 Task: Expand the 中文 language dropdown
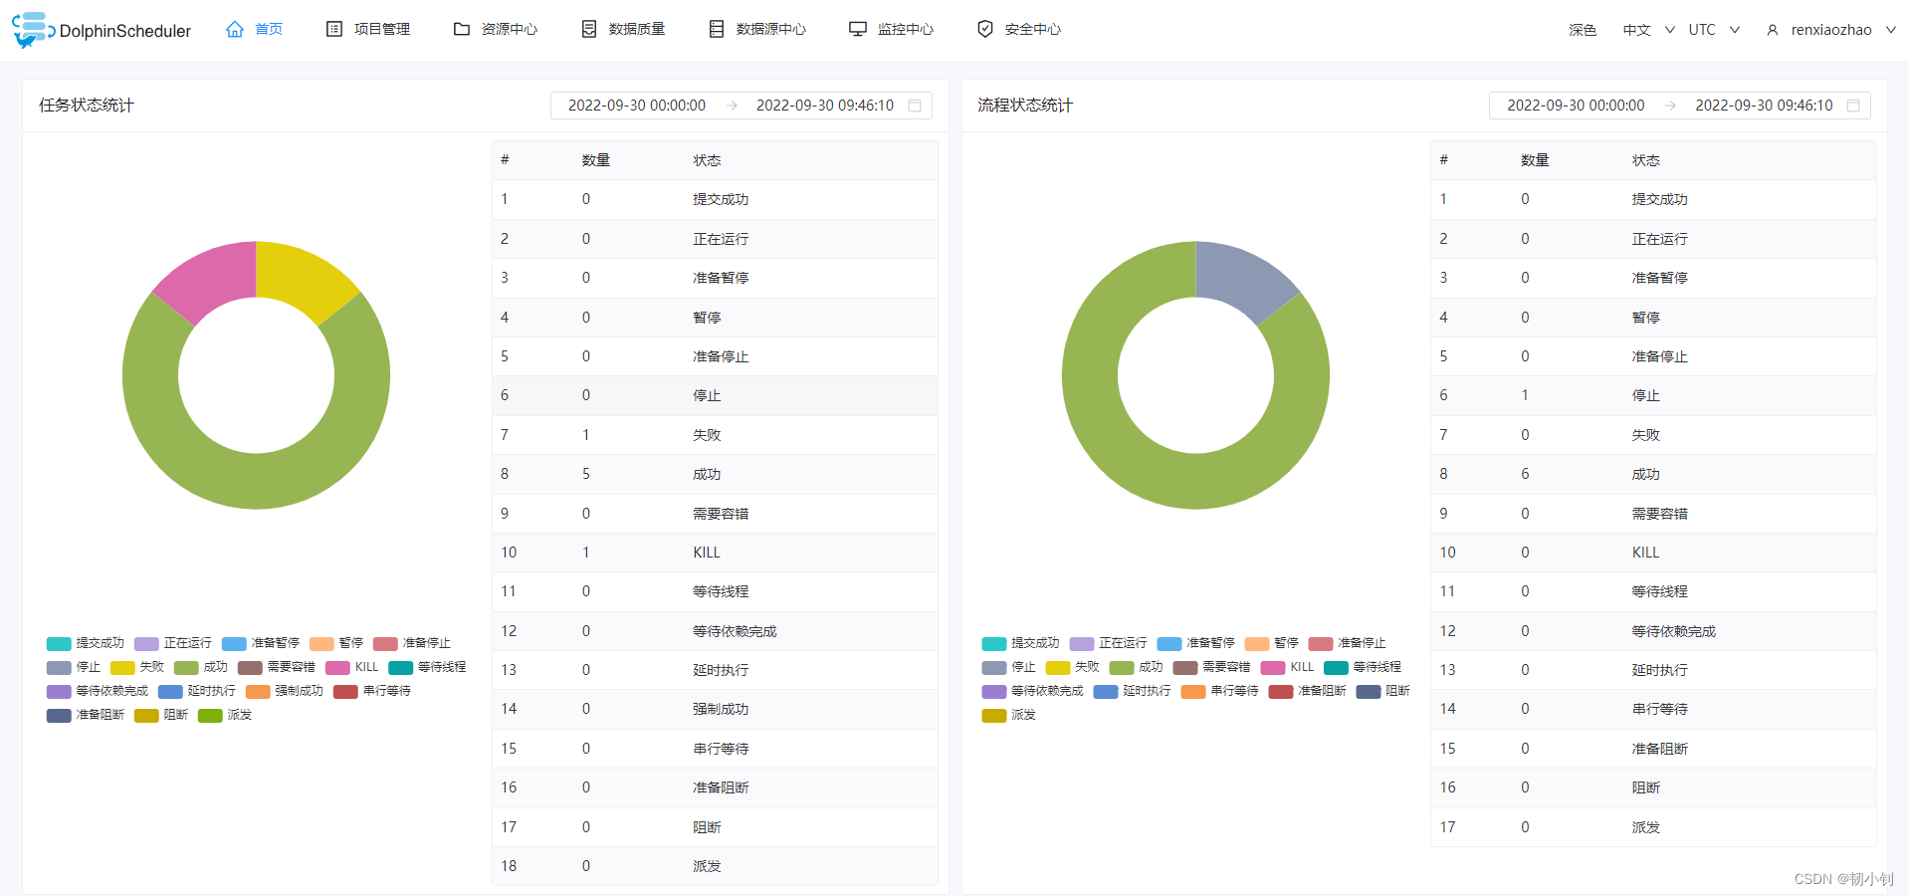[1648, 30]
